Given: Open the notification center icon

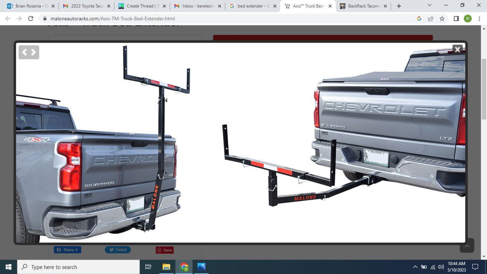Looking at the screenshot, I should click(475, 267).
